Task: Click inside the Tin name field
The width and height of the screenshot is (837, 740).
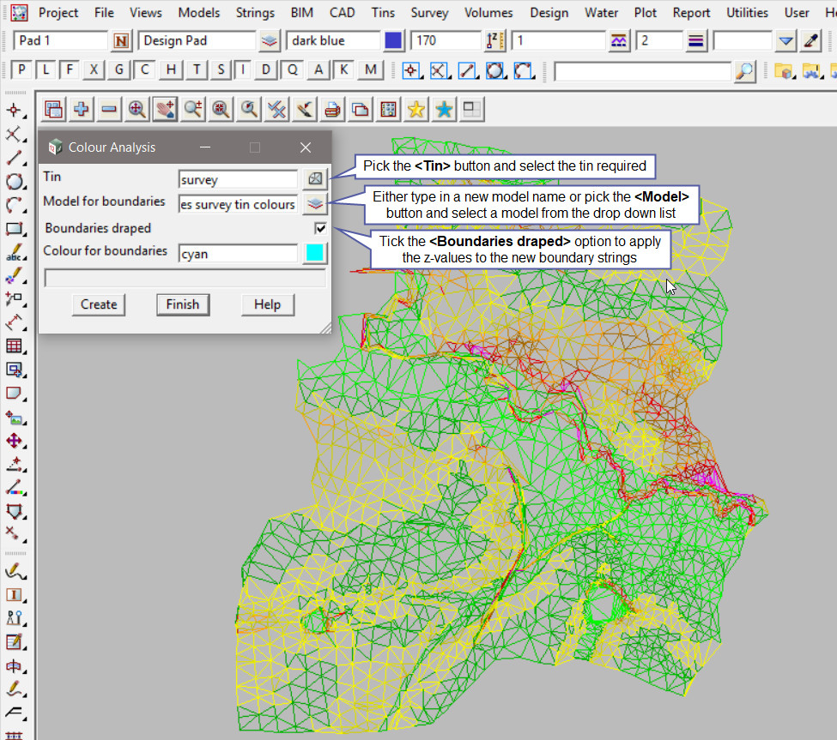Action: coord(238,179)
